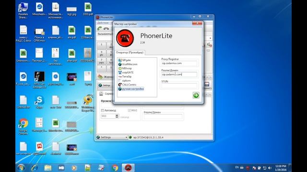The height and width of the screenshot is (172, 307).
Task: Select SIPgate in the provider list
Action: pyautogui.click(x=125, y=60)
